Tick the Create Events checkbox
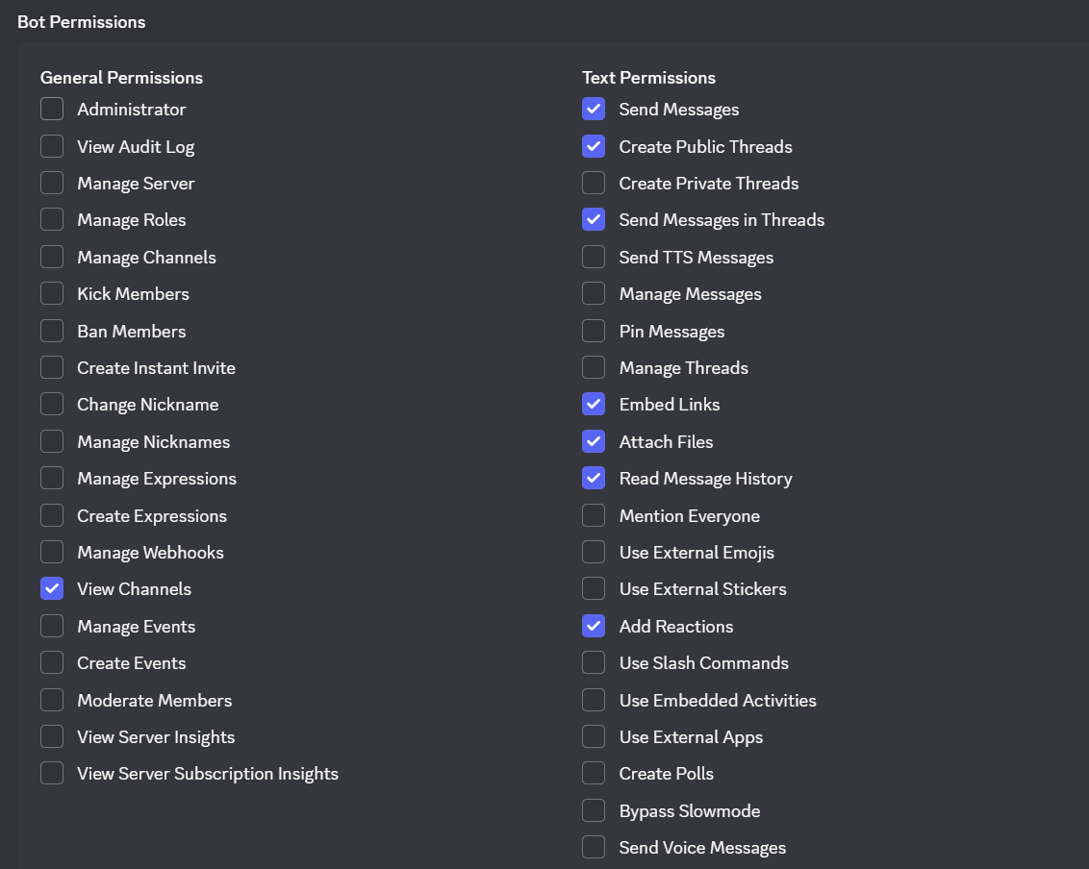Screen dimensions: 1089x869 (x=52, y=663)
